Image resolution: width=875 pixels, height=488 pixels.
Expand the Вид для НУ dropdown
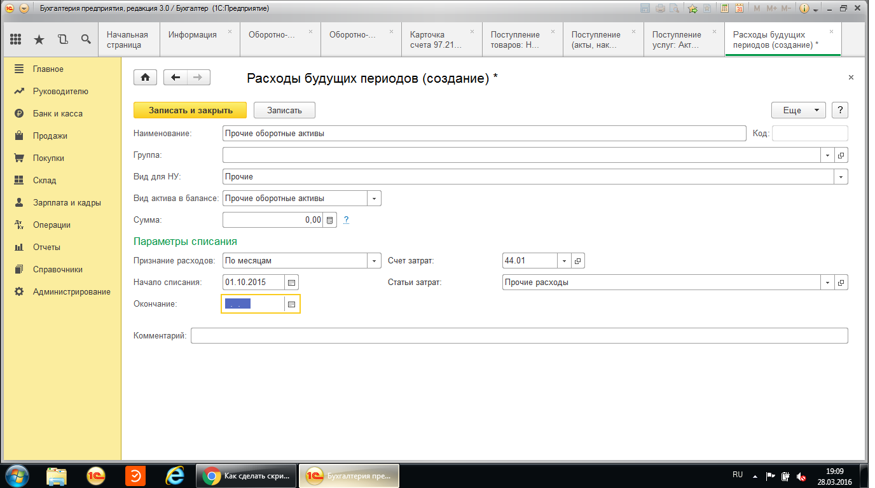[841, 177]
